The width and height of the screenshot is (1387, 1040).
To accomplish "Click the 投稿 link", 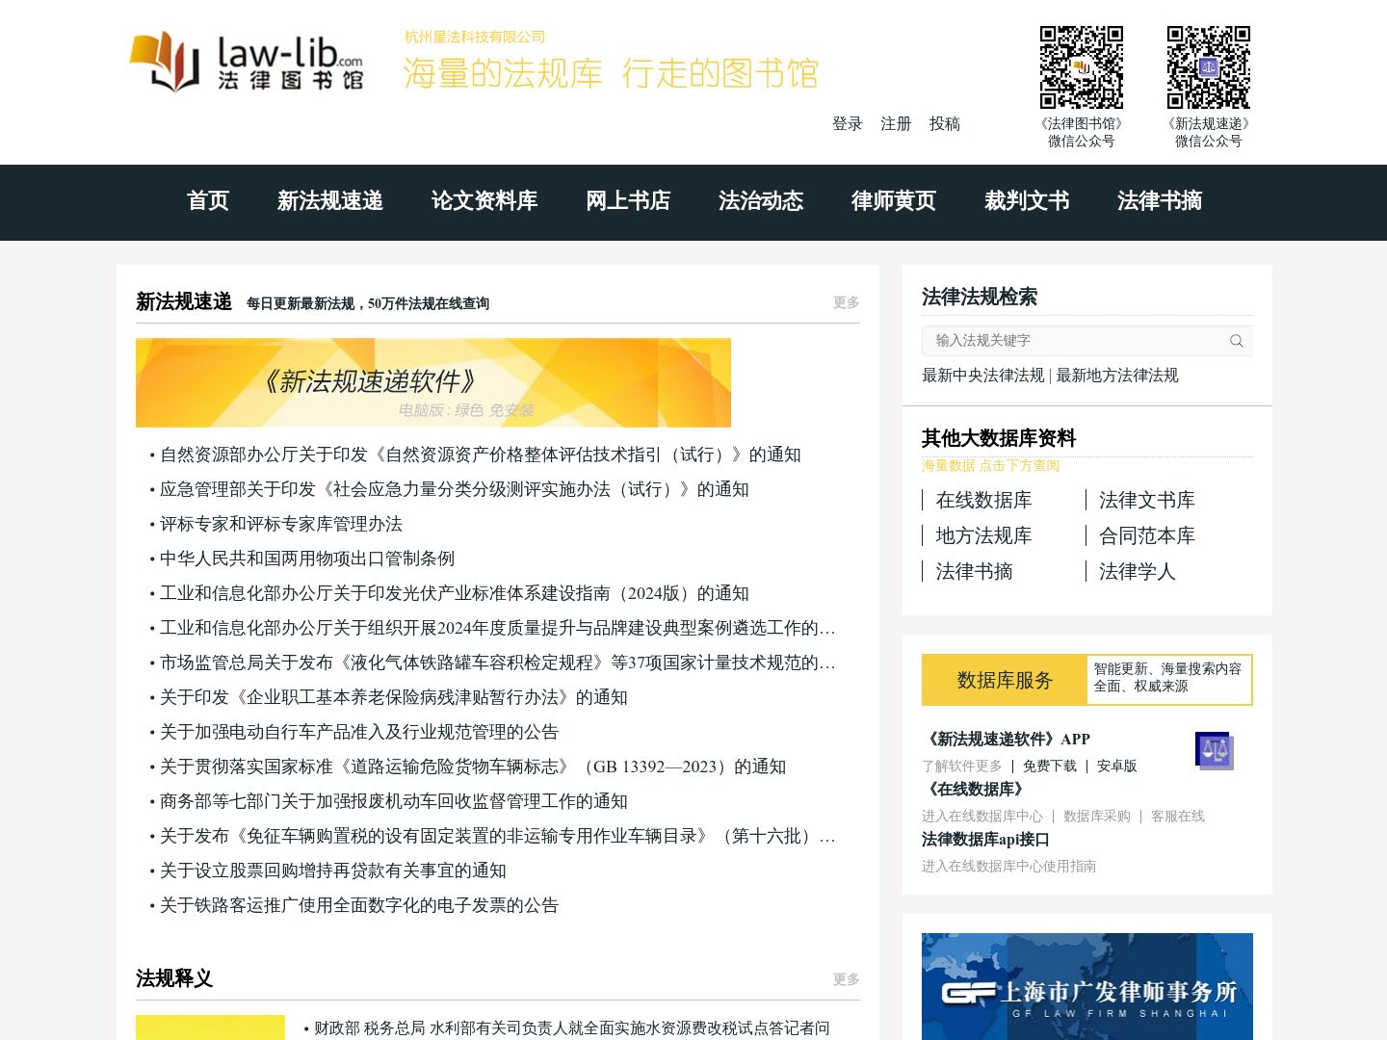I will point(945,124).
